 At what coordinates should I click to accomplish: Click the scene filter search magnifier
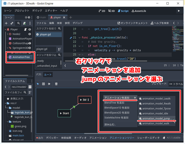[18, 23]
